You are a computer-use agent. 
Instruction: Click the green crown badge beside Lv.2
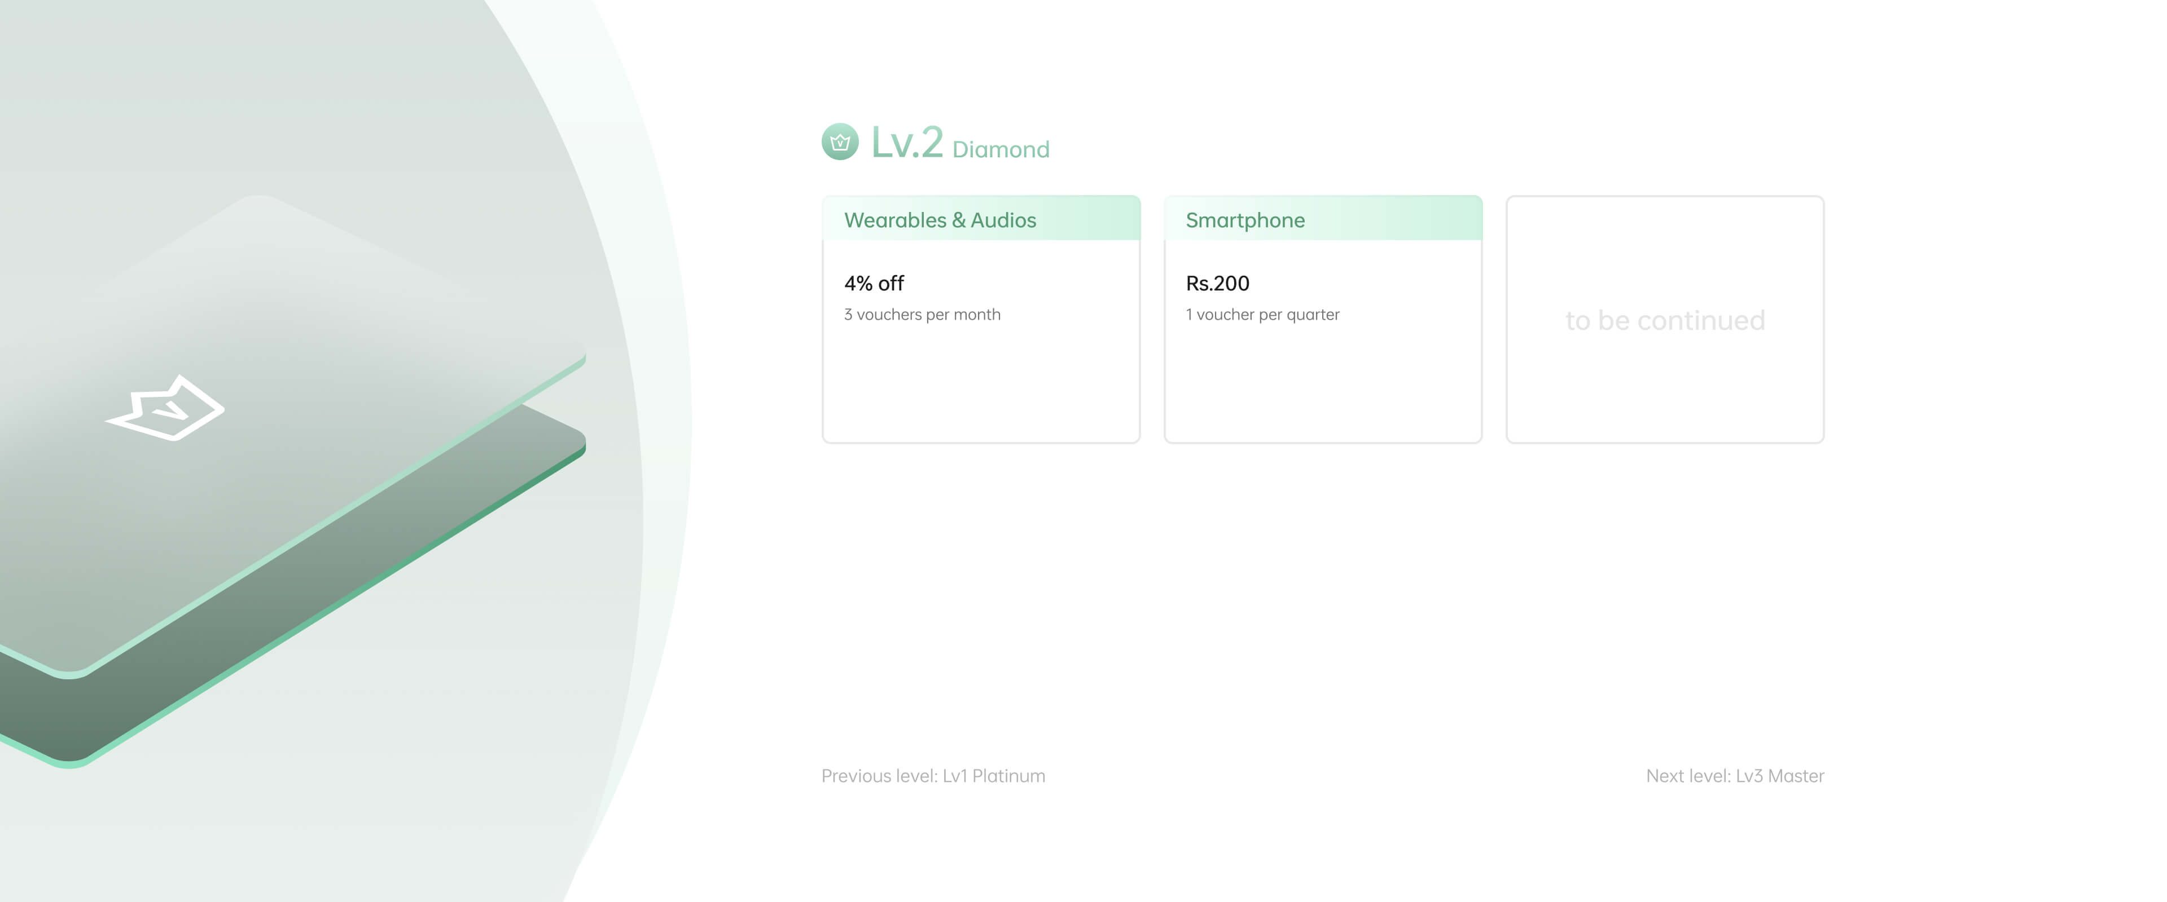tap(840, 142)
